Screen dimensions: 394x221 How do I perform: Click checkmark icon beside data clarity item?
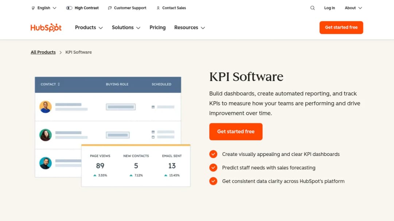click(x=213, y=181)
